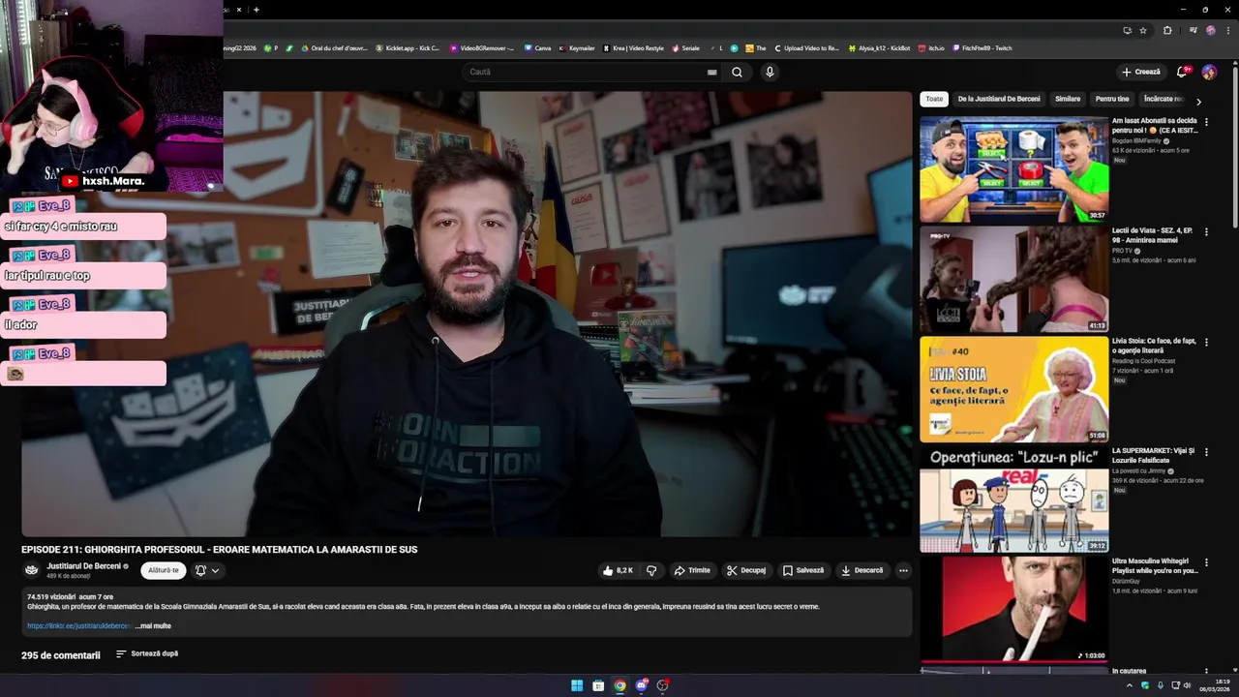Select the 'Similare' filter chip
This screenshot has width=1239, height=697.
click(x=1068, y=99)
